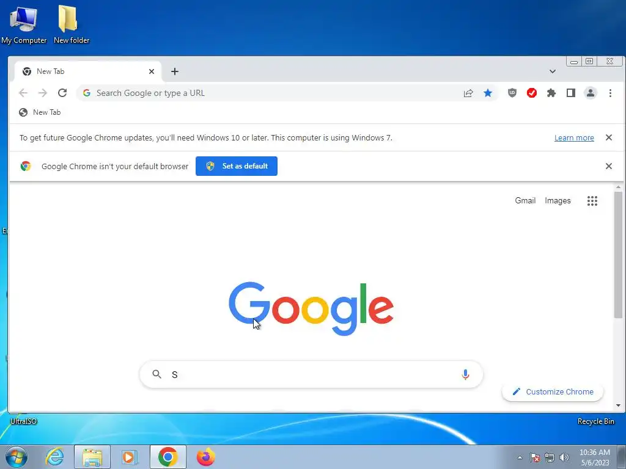Open the Google apps grid icon

pos(592,200)
